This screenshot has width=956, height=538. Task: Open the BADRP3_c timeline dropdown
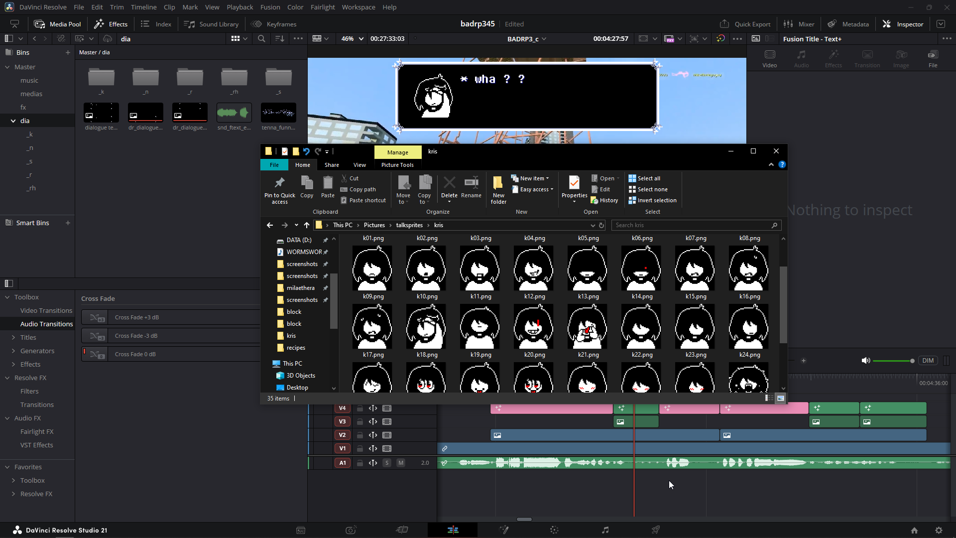(527, 39)
